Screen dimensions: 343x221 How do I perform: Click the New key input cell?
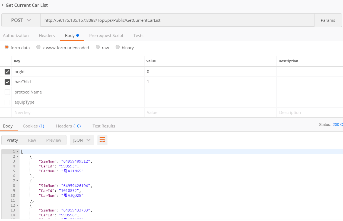point(77,113)
